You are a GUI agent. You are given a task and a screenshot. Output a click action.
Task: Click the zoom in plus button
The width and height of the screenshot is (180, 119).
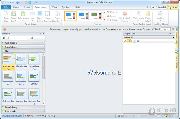(x=158, y=116)
